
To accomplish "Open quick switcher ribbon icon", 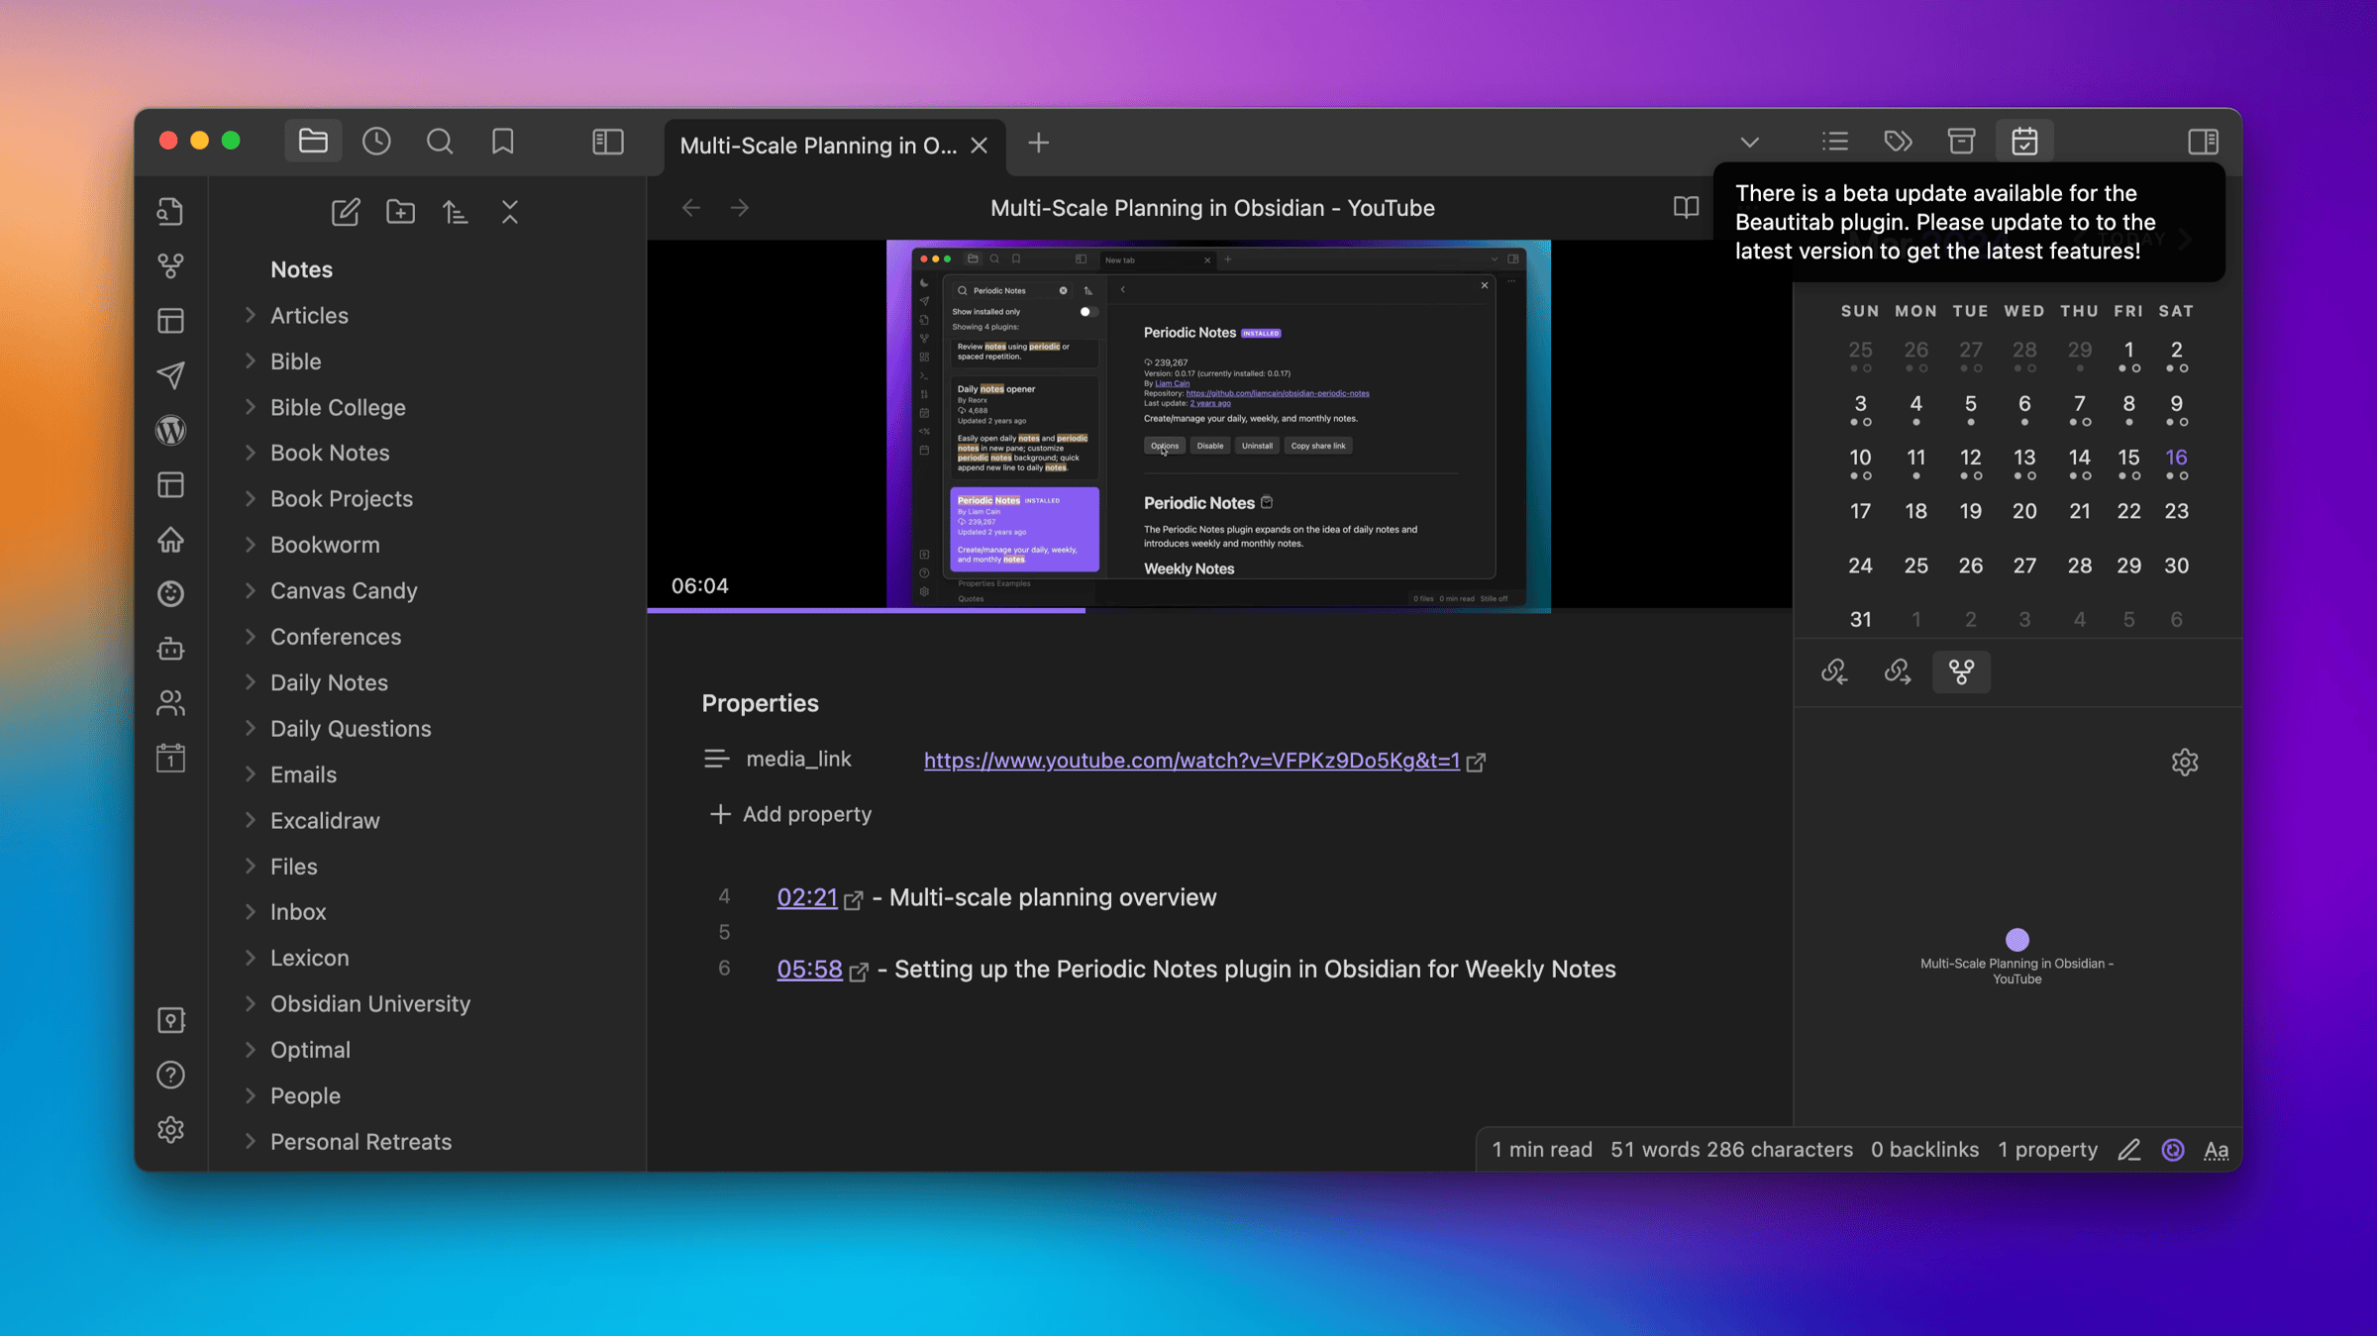I will pyautogui.click(x=170, y=211).
